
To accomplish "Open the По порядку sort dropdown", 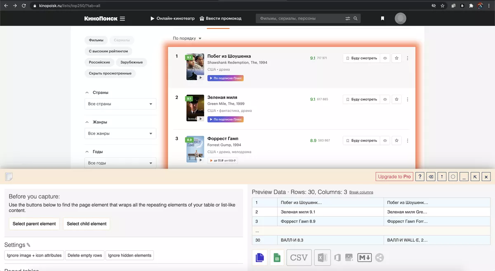I will 187,38.
